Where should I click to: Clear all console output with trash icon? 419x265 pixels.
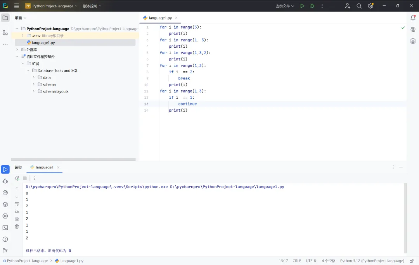(17, 227)
